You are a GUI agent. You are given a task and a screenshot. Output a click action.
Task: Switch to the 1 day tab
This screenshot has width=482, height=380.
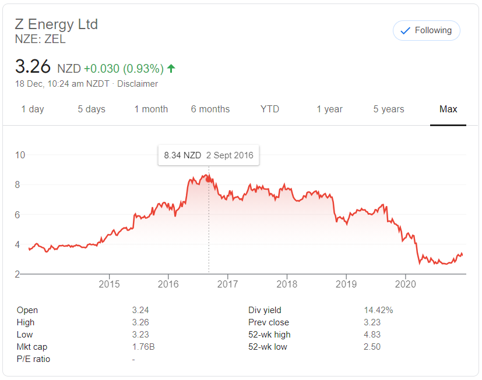coord(33,109)
